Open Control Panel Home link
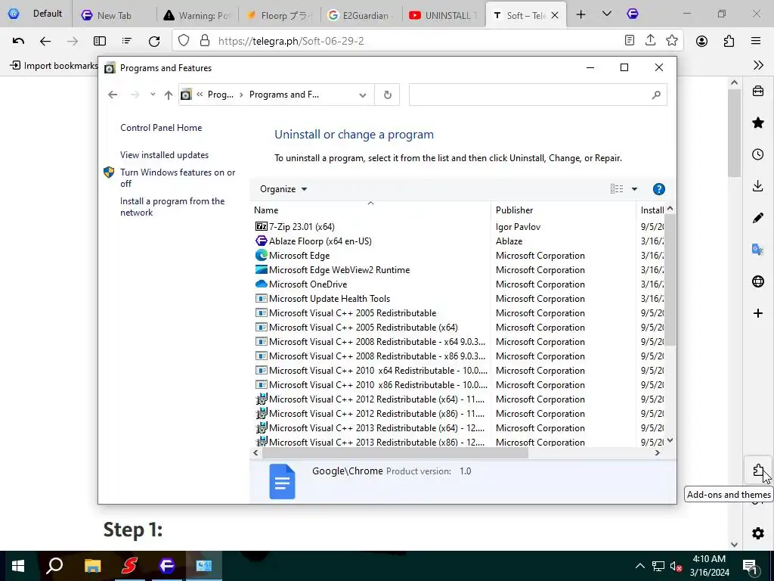Image resolution: width=774 pixels, height=581 pixels. (x=161, y=127)
